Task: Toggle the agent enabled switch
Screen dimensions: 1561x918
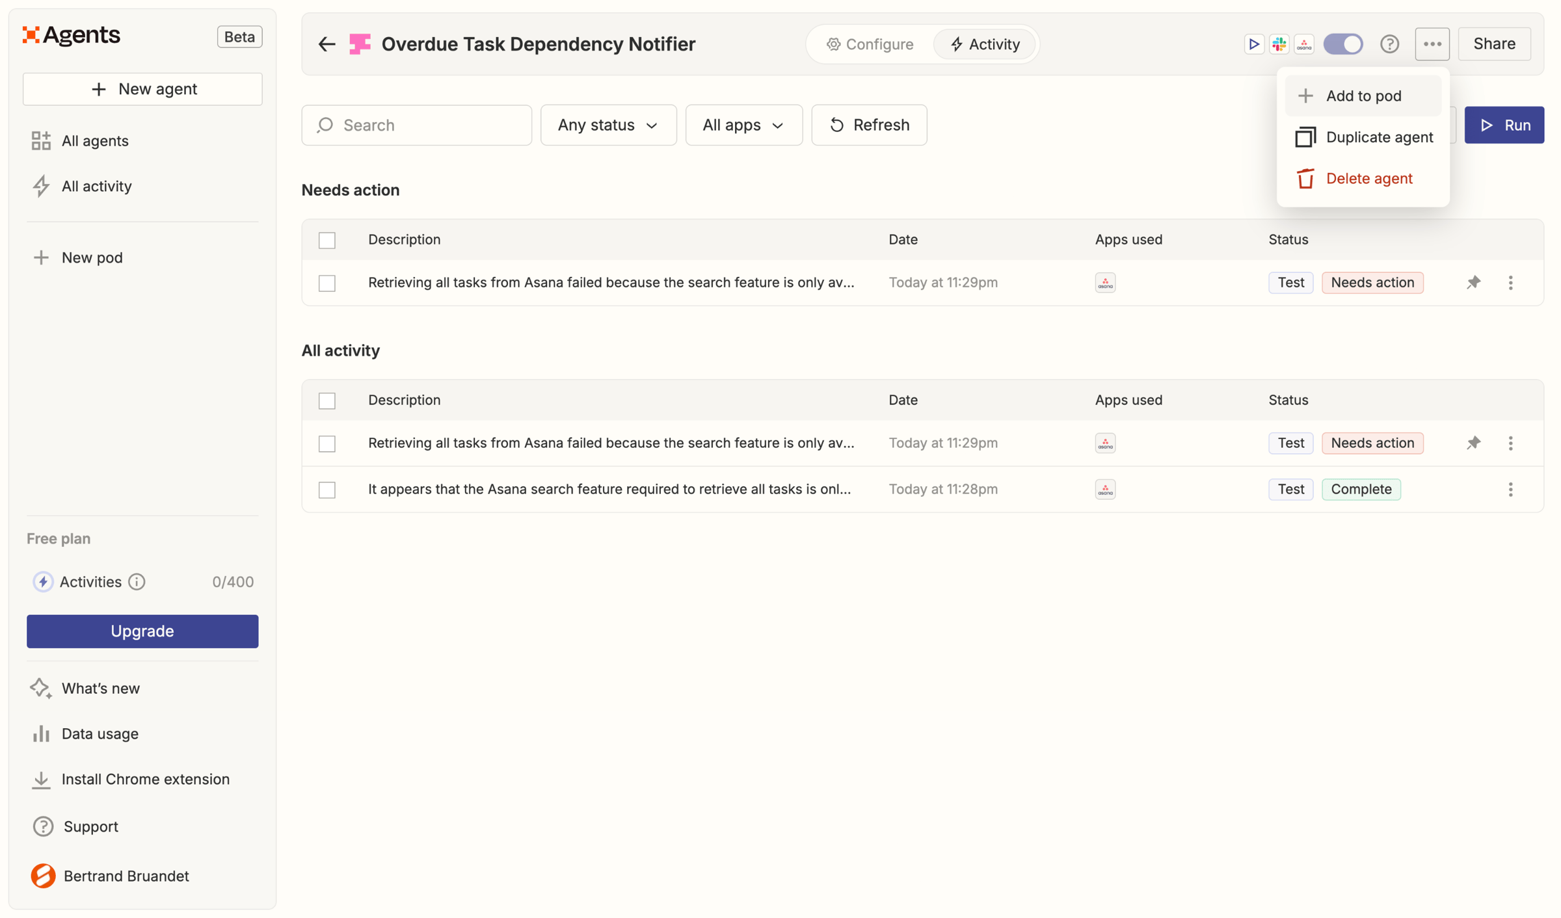Action: click(1343, 44)
